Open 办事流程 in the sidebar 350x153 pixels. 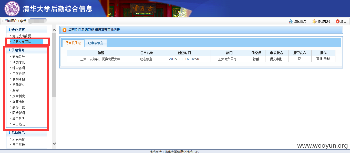click(19, 102)
